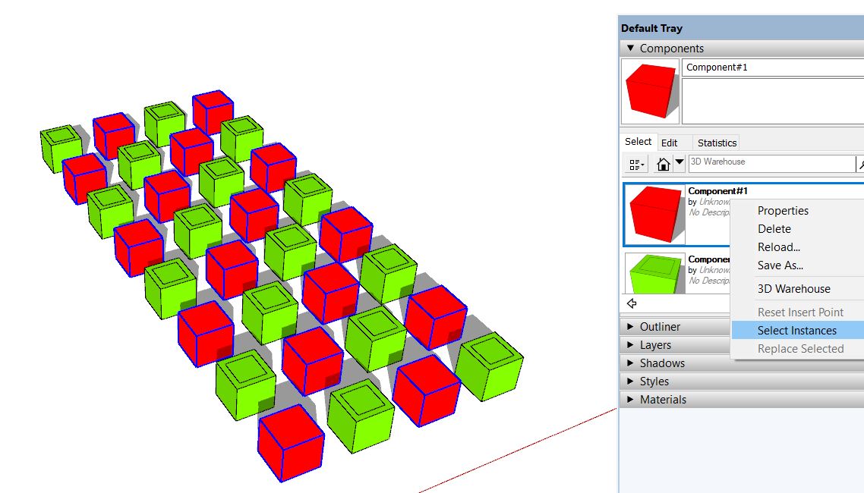Click the search magnifier icon
The width and height of the screenshot is (864, 493).
(860, 164)
